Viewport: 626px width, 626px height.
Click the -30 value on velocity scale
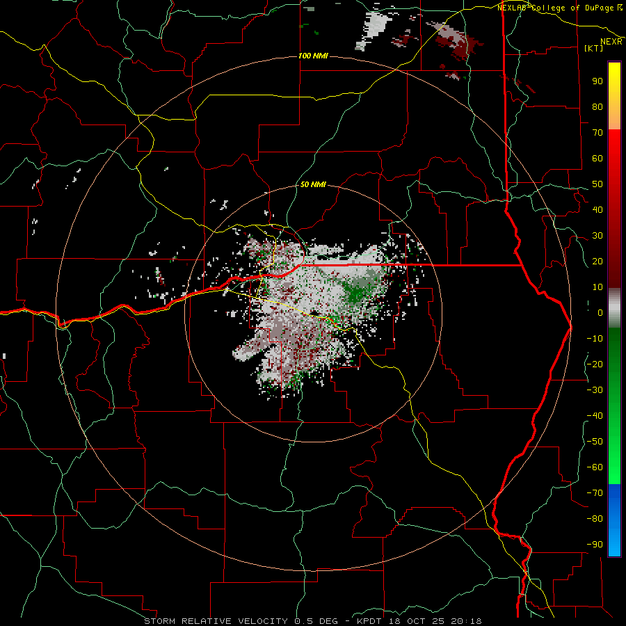pos(595,390)
